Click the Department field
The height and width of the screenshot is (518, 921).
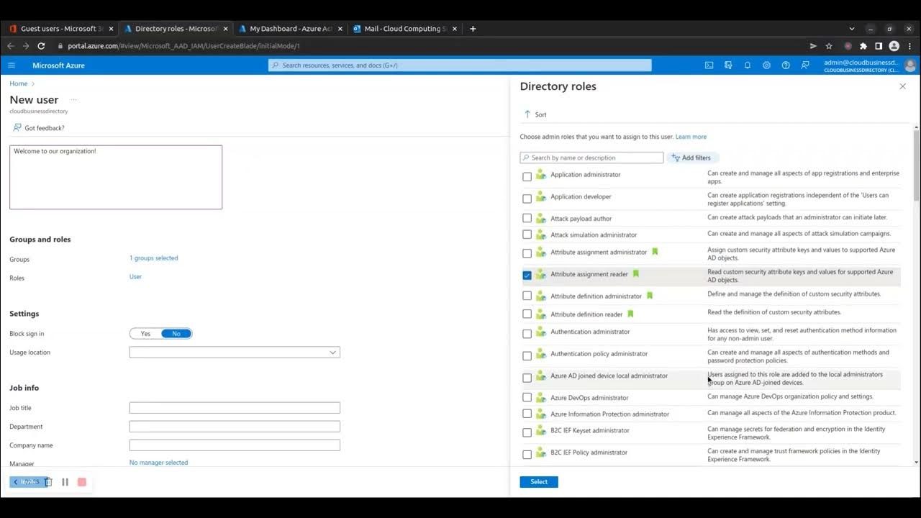pyautogui.click(x=235, y=427)
